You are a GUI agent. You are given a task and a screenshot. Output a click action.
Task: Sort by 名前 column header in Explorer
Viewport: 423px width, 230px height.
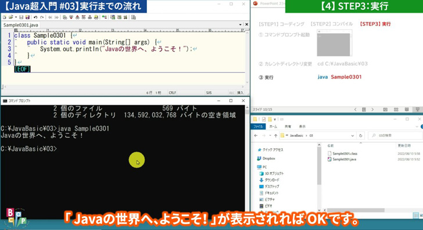[331, 146]
